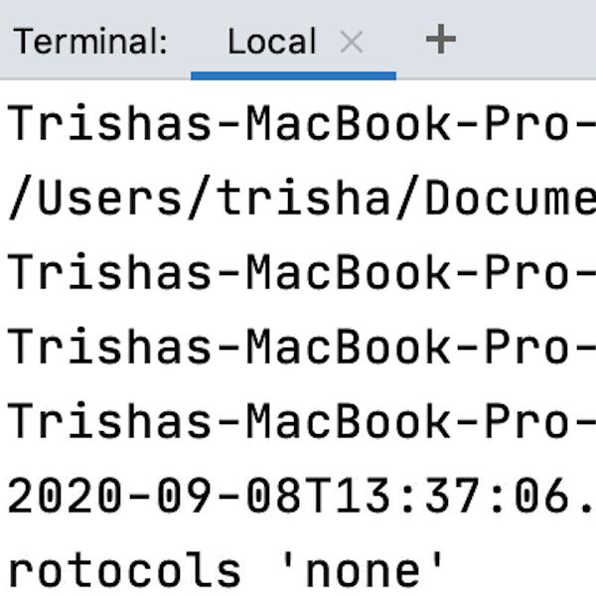Click the Terminal: tool window label
This screenshot has width=596, height=596.
(90, 42)
